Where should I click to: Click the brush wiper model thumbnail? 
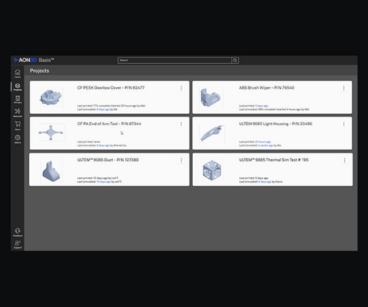click(211, 97)
